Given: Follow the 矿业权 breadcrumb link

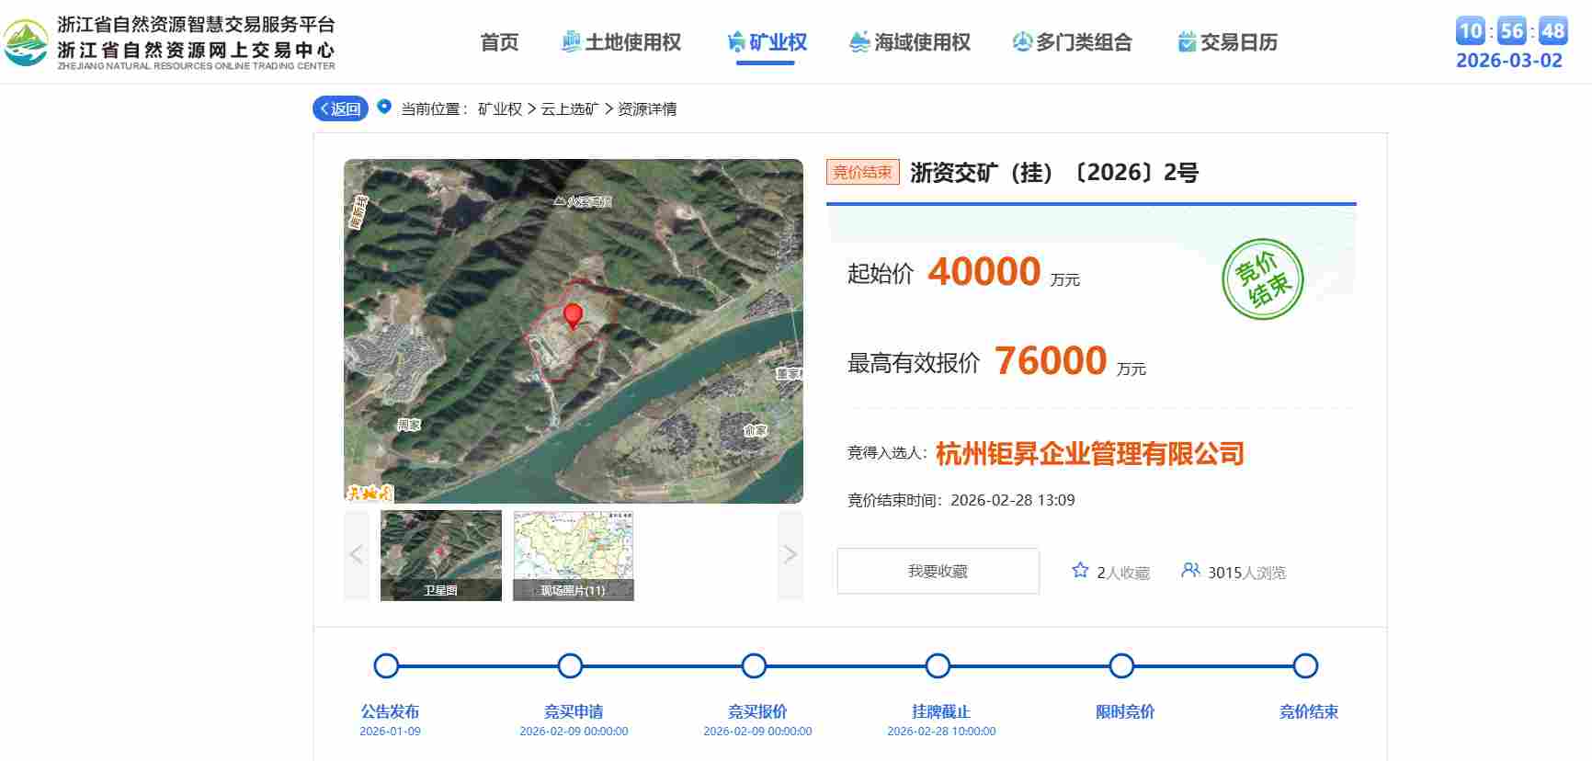Looking at the screenshot, I should (500, 109).
